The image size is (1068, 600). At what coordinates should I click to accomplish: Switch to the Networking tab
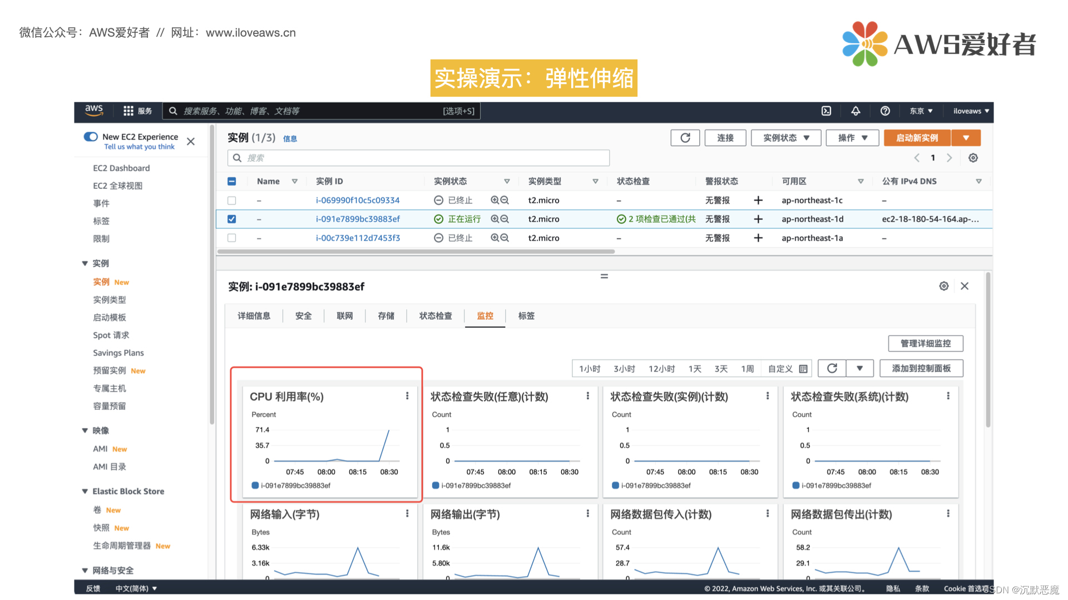345,316
